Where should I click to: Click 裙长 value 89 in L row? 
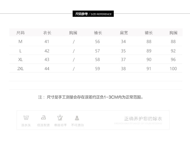(149, 51)
